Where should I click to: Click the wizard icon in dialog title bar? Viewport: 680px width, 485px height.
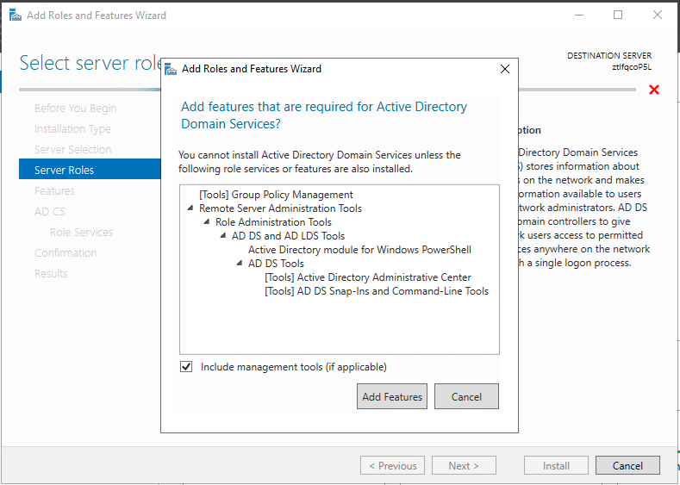point(171,69)
